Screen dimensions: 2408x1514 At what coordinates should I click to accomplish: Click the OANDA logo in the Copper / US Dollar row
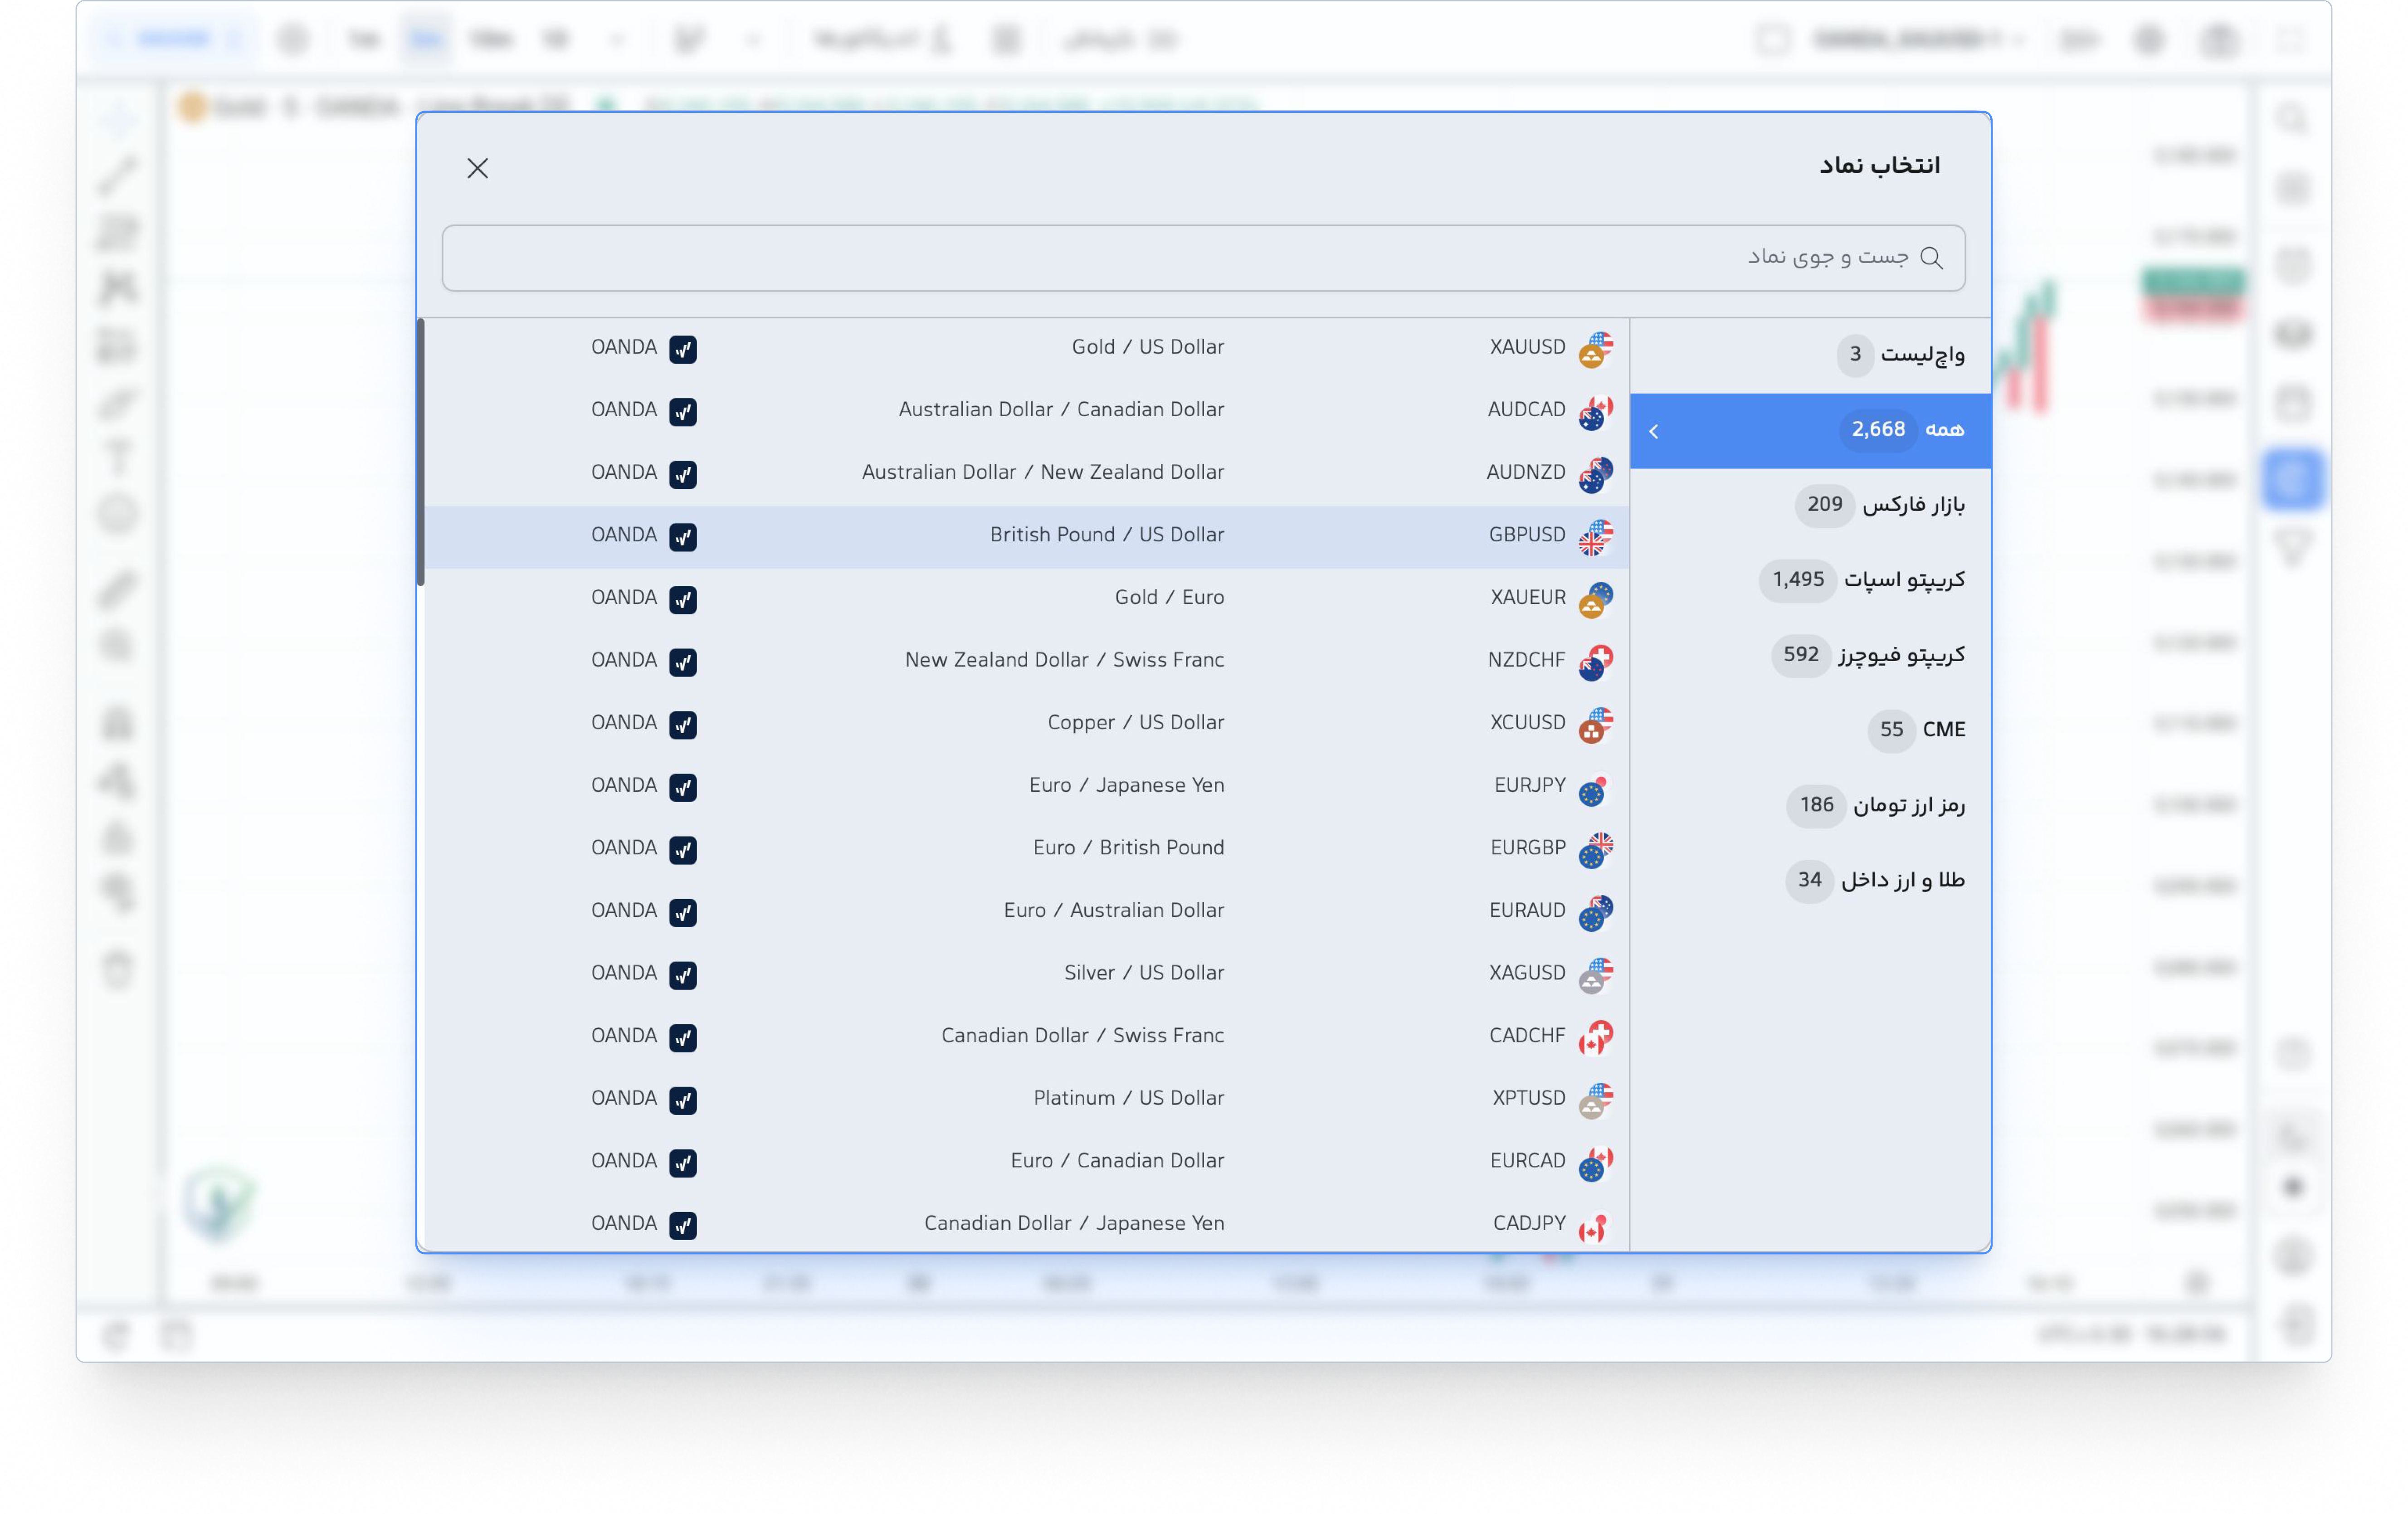coord(683,725)
